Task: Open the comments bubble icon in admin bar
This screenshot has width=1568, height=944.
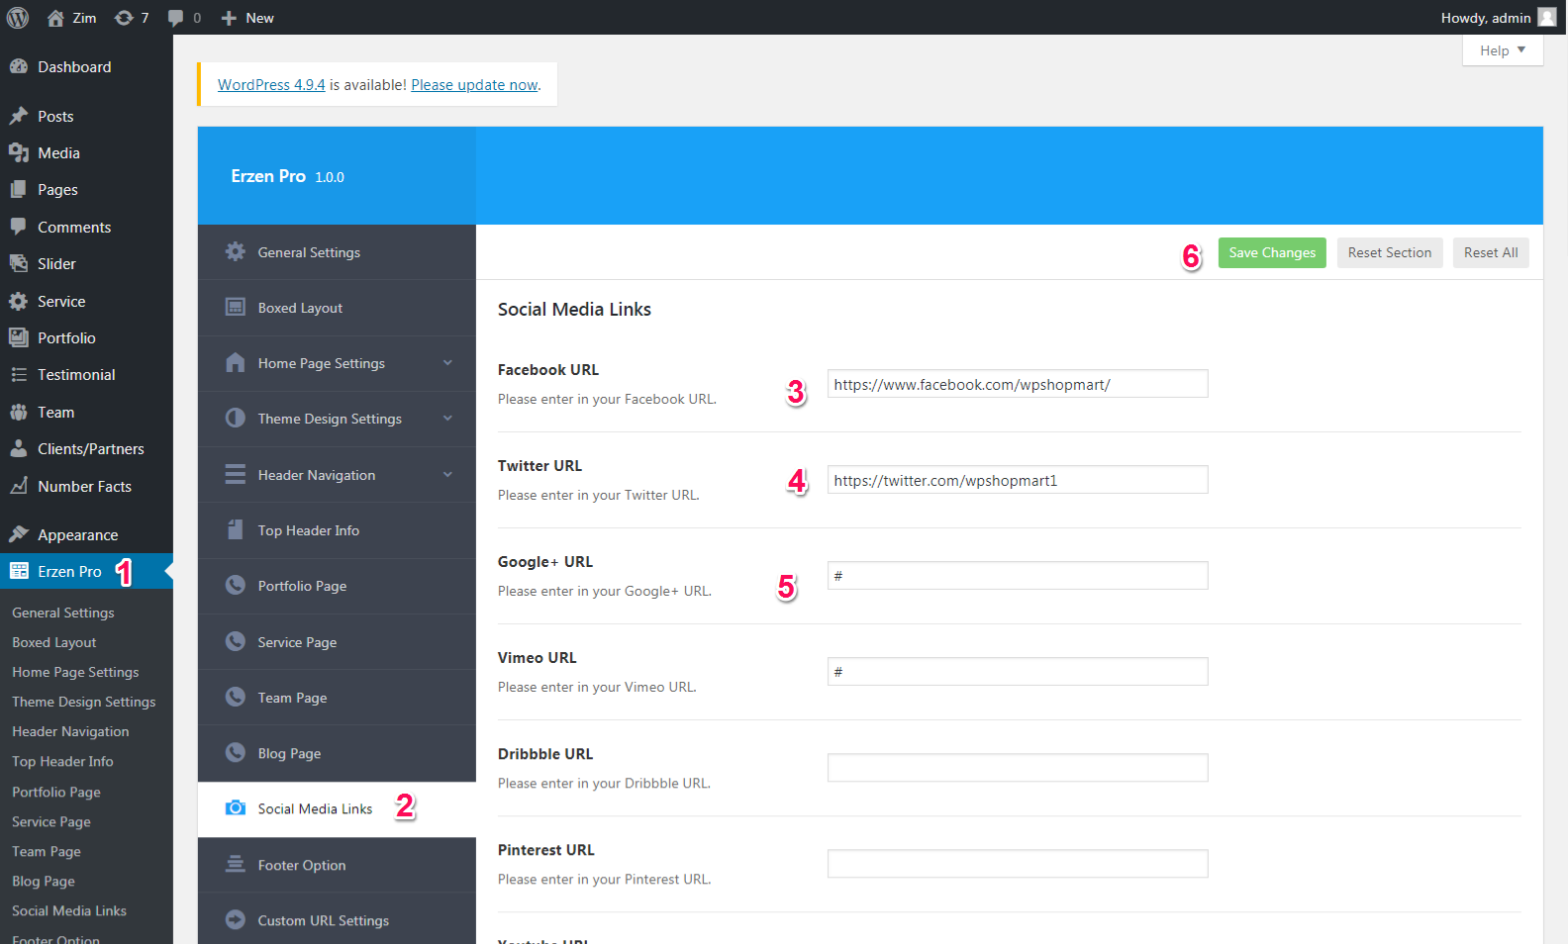Action: coord(176,18)
